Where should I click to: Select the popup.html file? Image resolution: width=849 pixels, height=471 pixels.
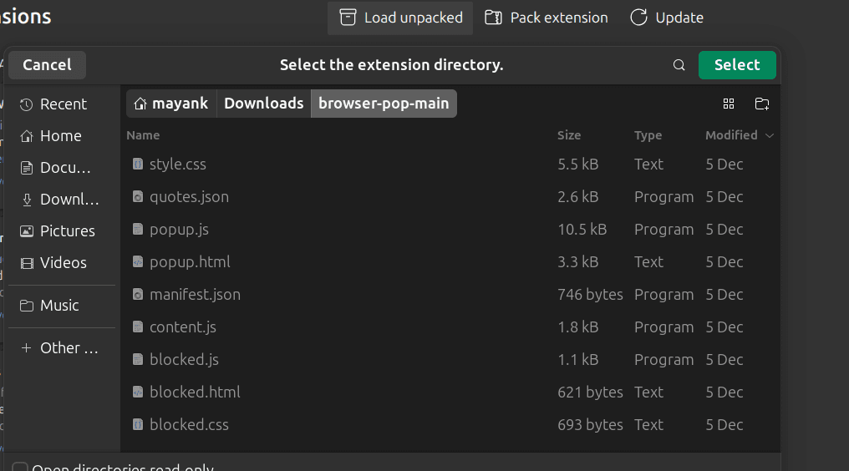point(450,262)
